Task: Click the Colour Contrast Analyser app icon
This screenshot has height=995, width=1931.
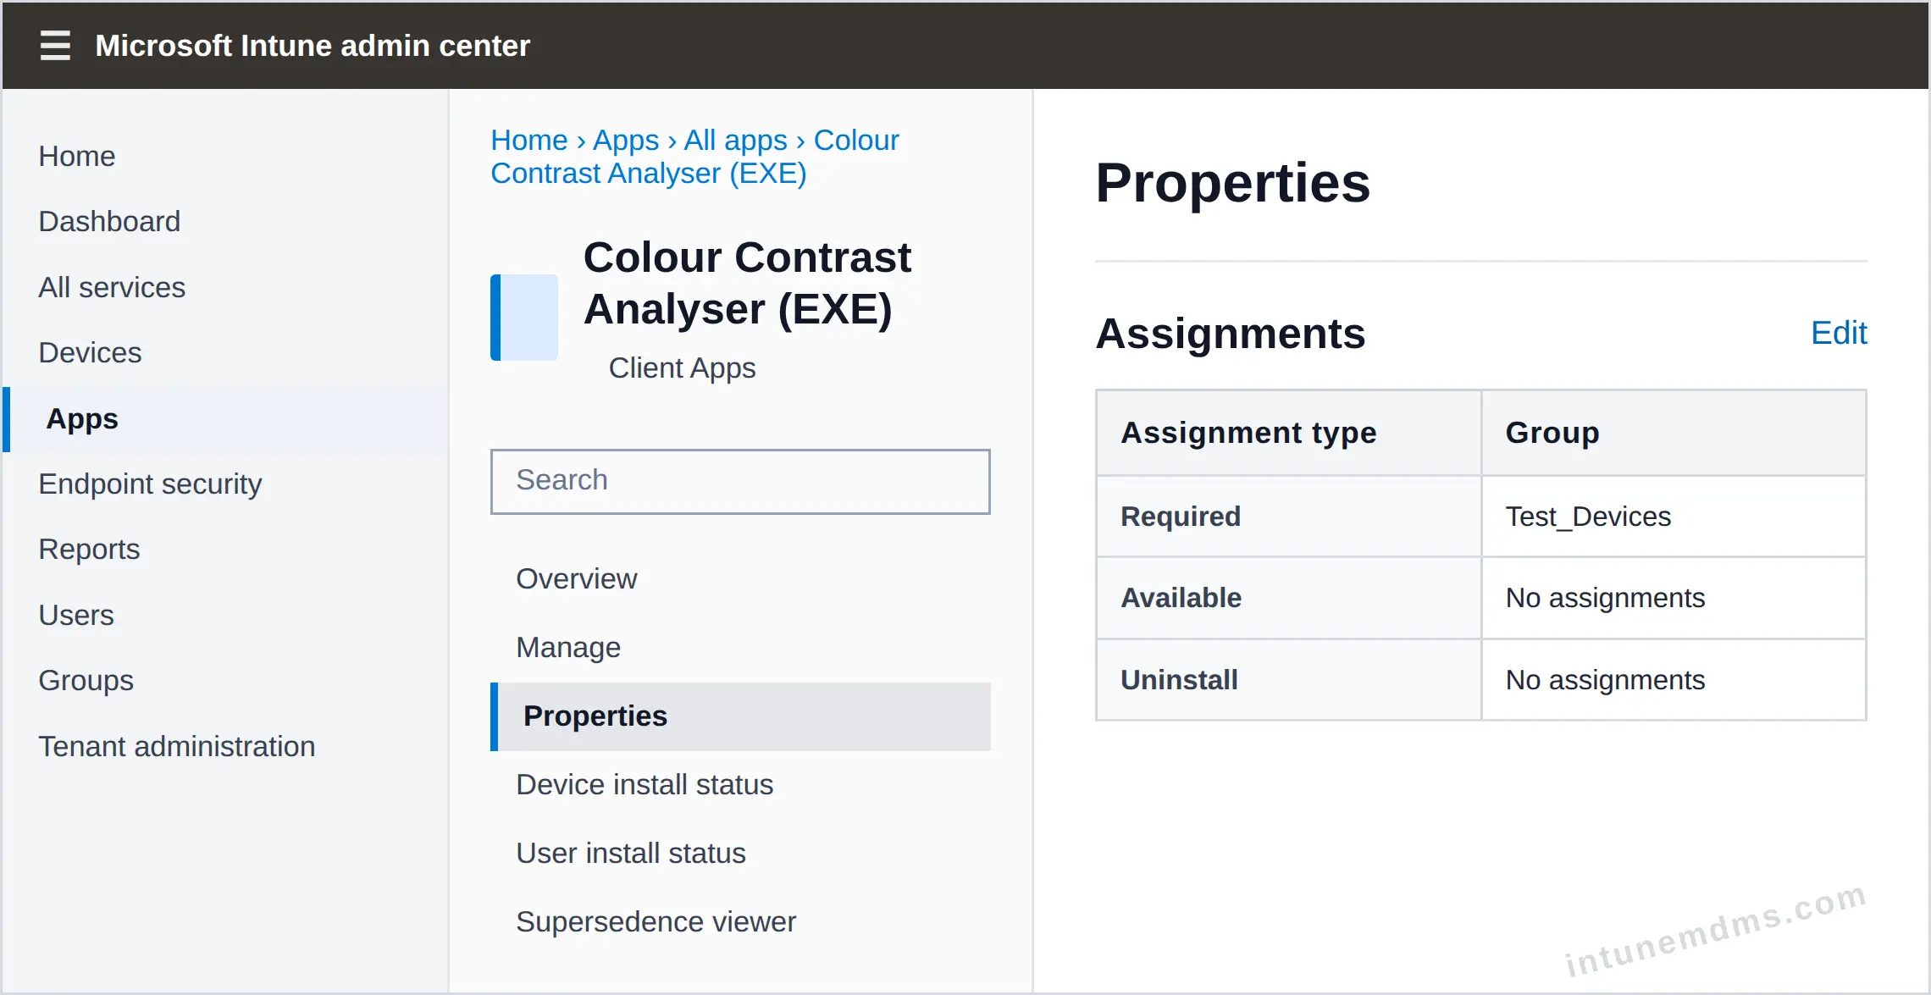Action: pos(524,317)
